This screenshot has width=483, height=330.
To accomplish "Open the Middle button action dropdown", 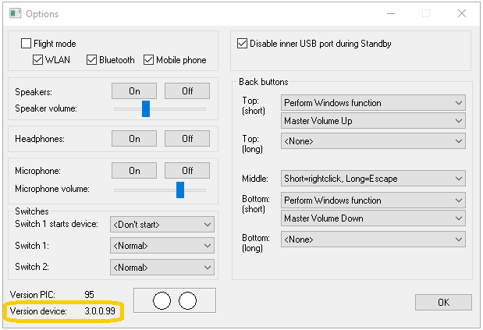I will point(373,179).
